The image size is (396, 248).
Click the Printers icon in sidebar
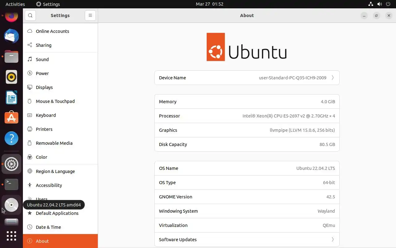pyautogui.click(x=30, y=129)
